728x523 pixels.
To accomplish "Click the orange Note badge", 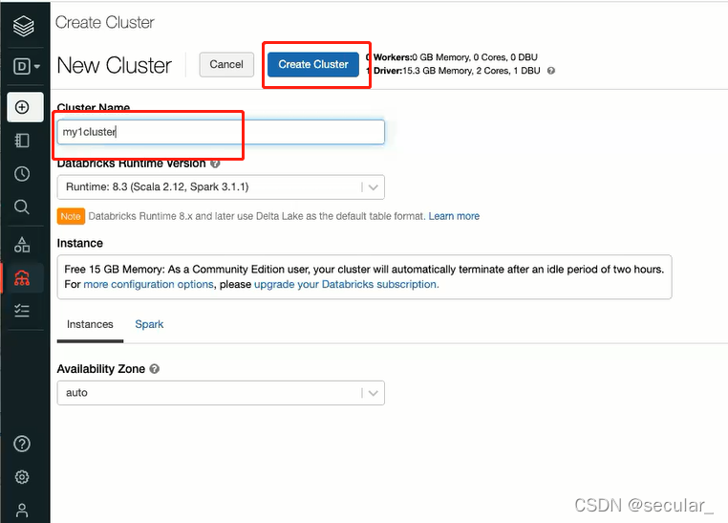I will point(71,216).
